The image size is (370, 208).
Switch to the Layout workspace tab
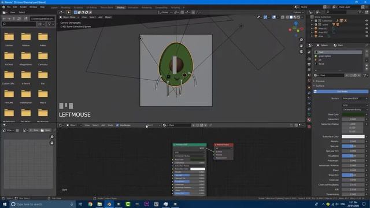pos(54,8)
